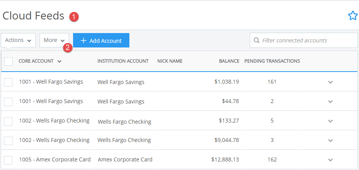Click the Cloud Feeds page title
The height and width of the screenshot is (170, 359).
click(33, 16)
